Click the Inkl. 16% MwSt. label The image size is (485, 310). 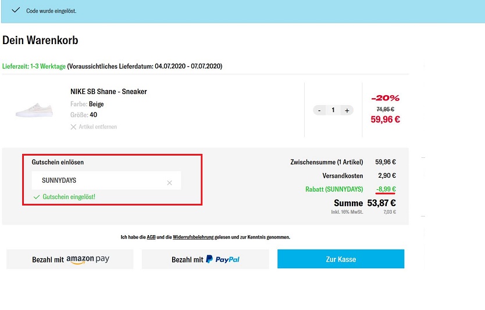click(347, 212)
